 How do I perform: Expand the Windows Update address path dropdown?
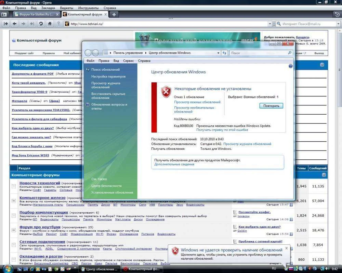[218, 53]
